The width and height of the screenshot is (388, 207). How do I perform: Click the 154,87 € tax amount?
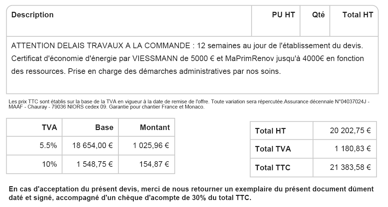point(155,164)
